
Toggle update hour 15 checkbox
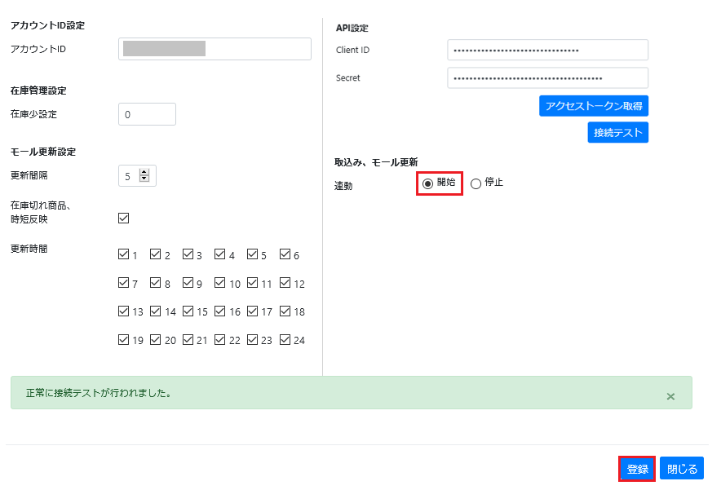click(x=188, y=311)
